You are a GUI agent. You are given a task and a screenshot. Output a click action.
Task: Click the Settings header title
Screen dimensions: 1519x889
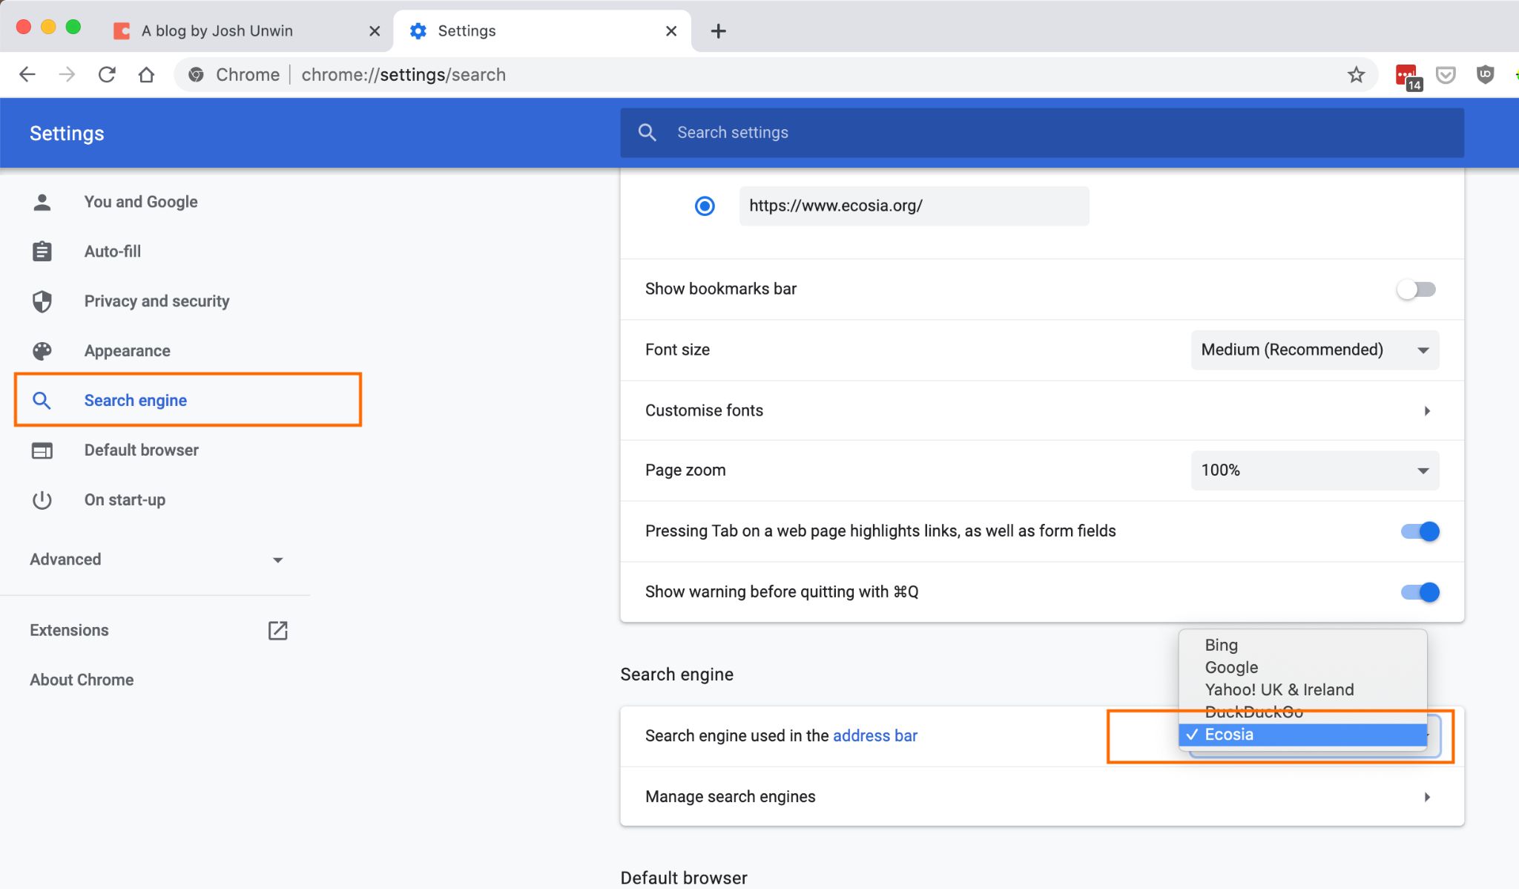click(67, 133)
